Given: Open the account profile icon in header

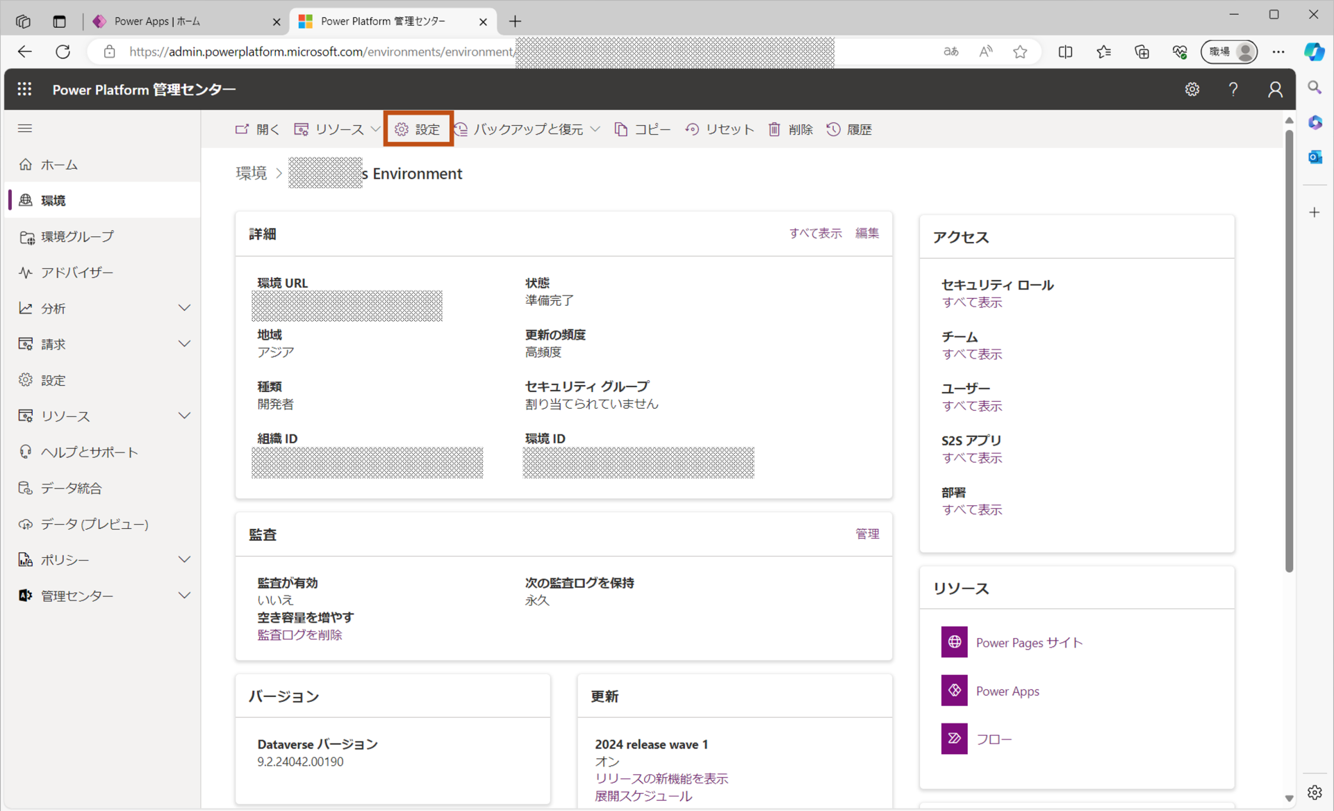Looking at the screenshot, I should (1275, 89).
